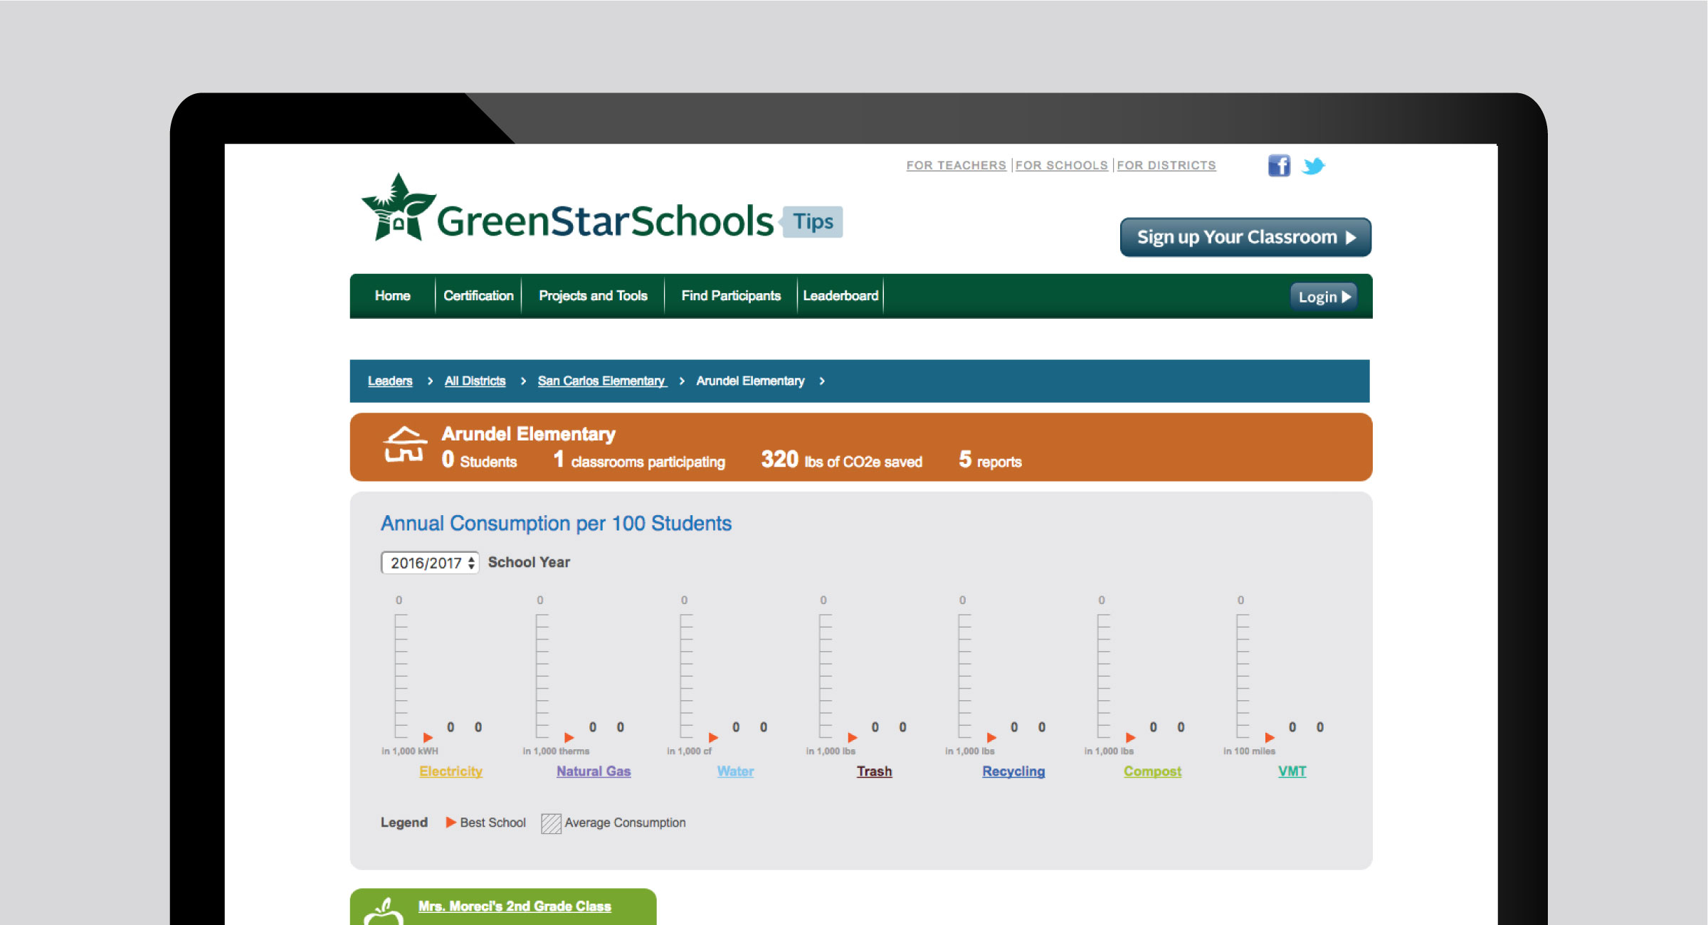The width and height of the screenshot is (1708, 925).
Task: Click the in 1,000 kWH unit label
Action: pyautogui.click(x=410, y=751)
